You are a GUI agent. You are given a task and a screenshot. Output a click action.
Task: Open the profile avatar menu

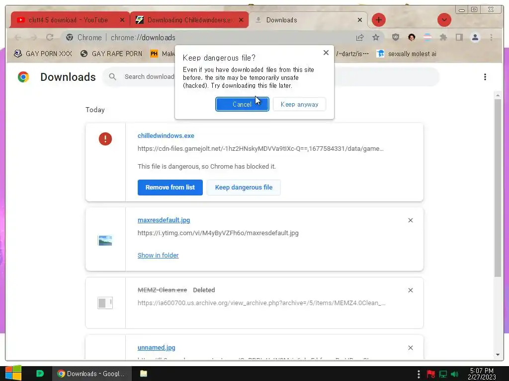(x=475, y=37)
